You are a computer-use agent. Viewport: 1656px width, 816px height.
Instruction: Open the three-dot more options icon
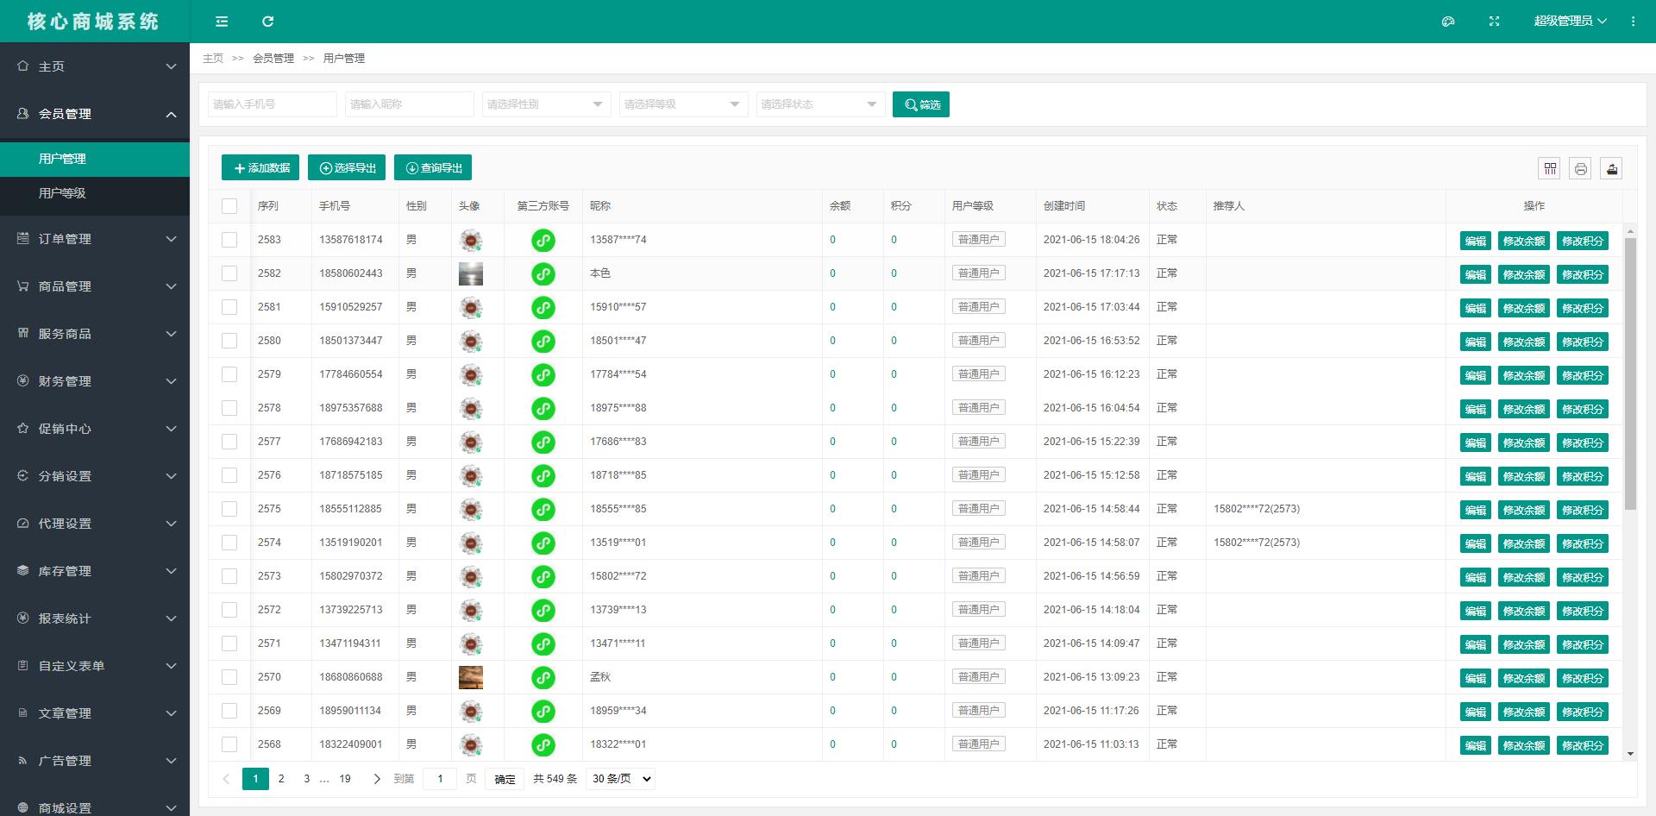tap(1633, 22)
